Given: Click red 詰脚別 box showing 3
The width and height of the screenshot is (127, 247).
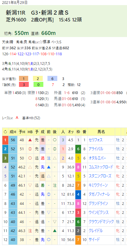Looking at the screenshot, I should (24, 85).
